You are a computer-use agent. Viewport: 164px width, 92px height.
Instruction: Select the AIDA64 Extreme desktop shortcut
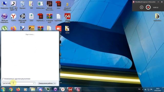pyautogui.click(x=67, y=18)
